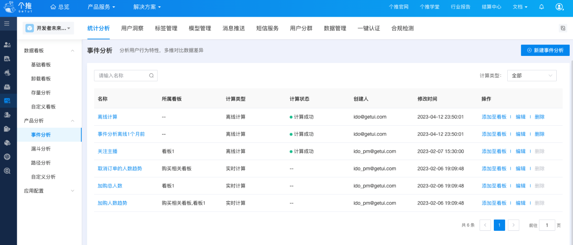Image resolution: width=573 pixels, height=245 pixels.
Task: Go to 总览 home
Action: 60,7
